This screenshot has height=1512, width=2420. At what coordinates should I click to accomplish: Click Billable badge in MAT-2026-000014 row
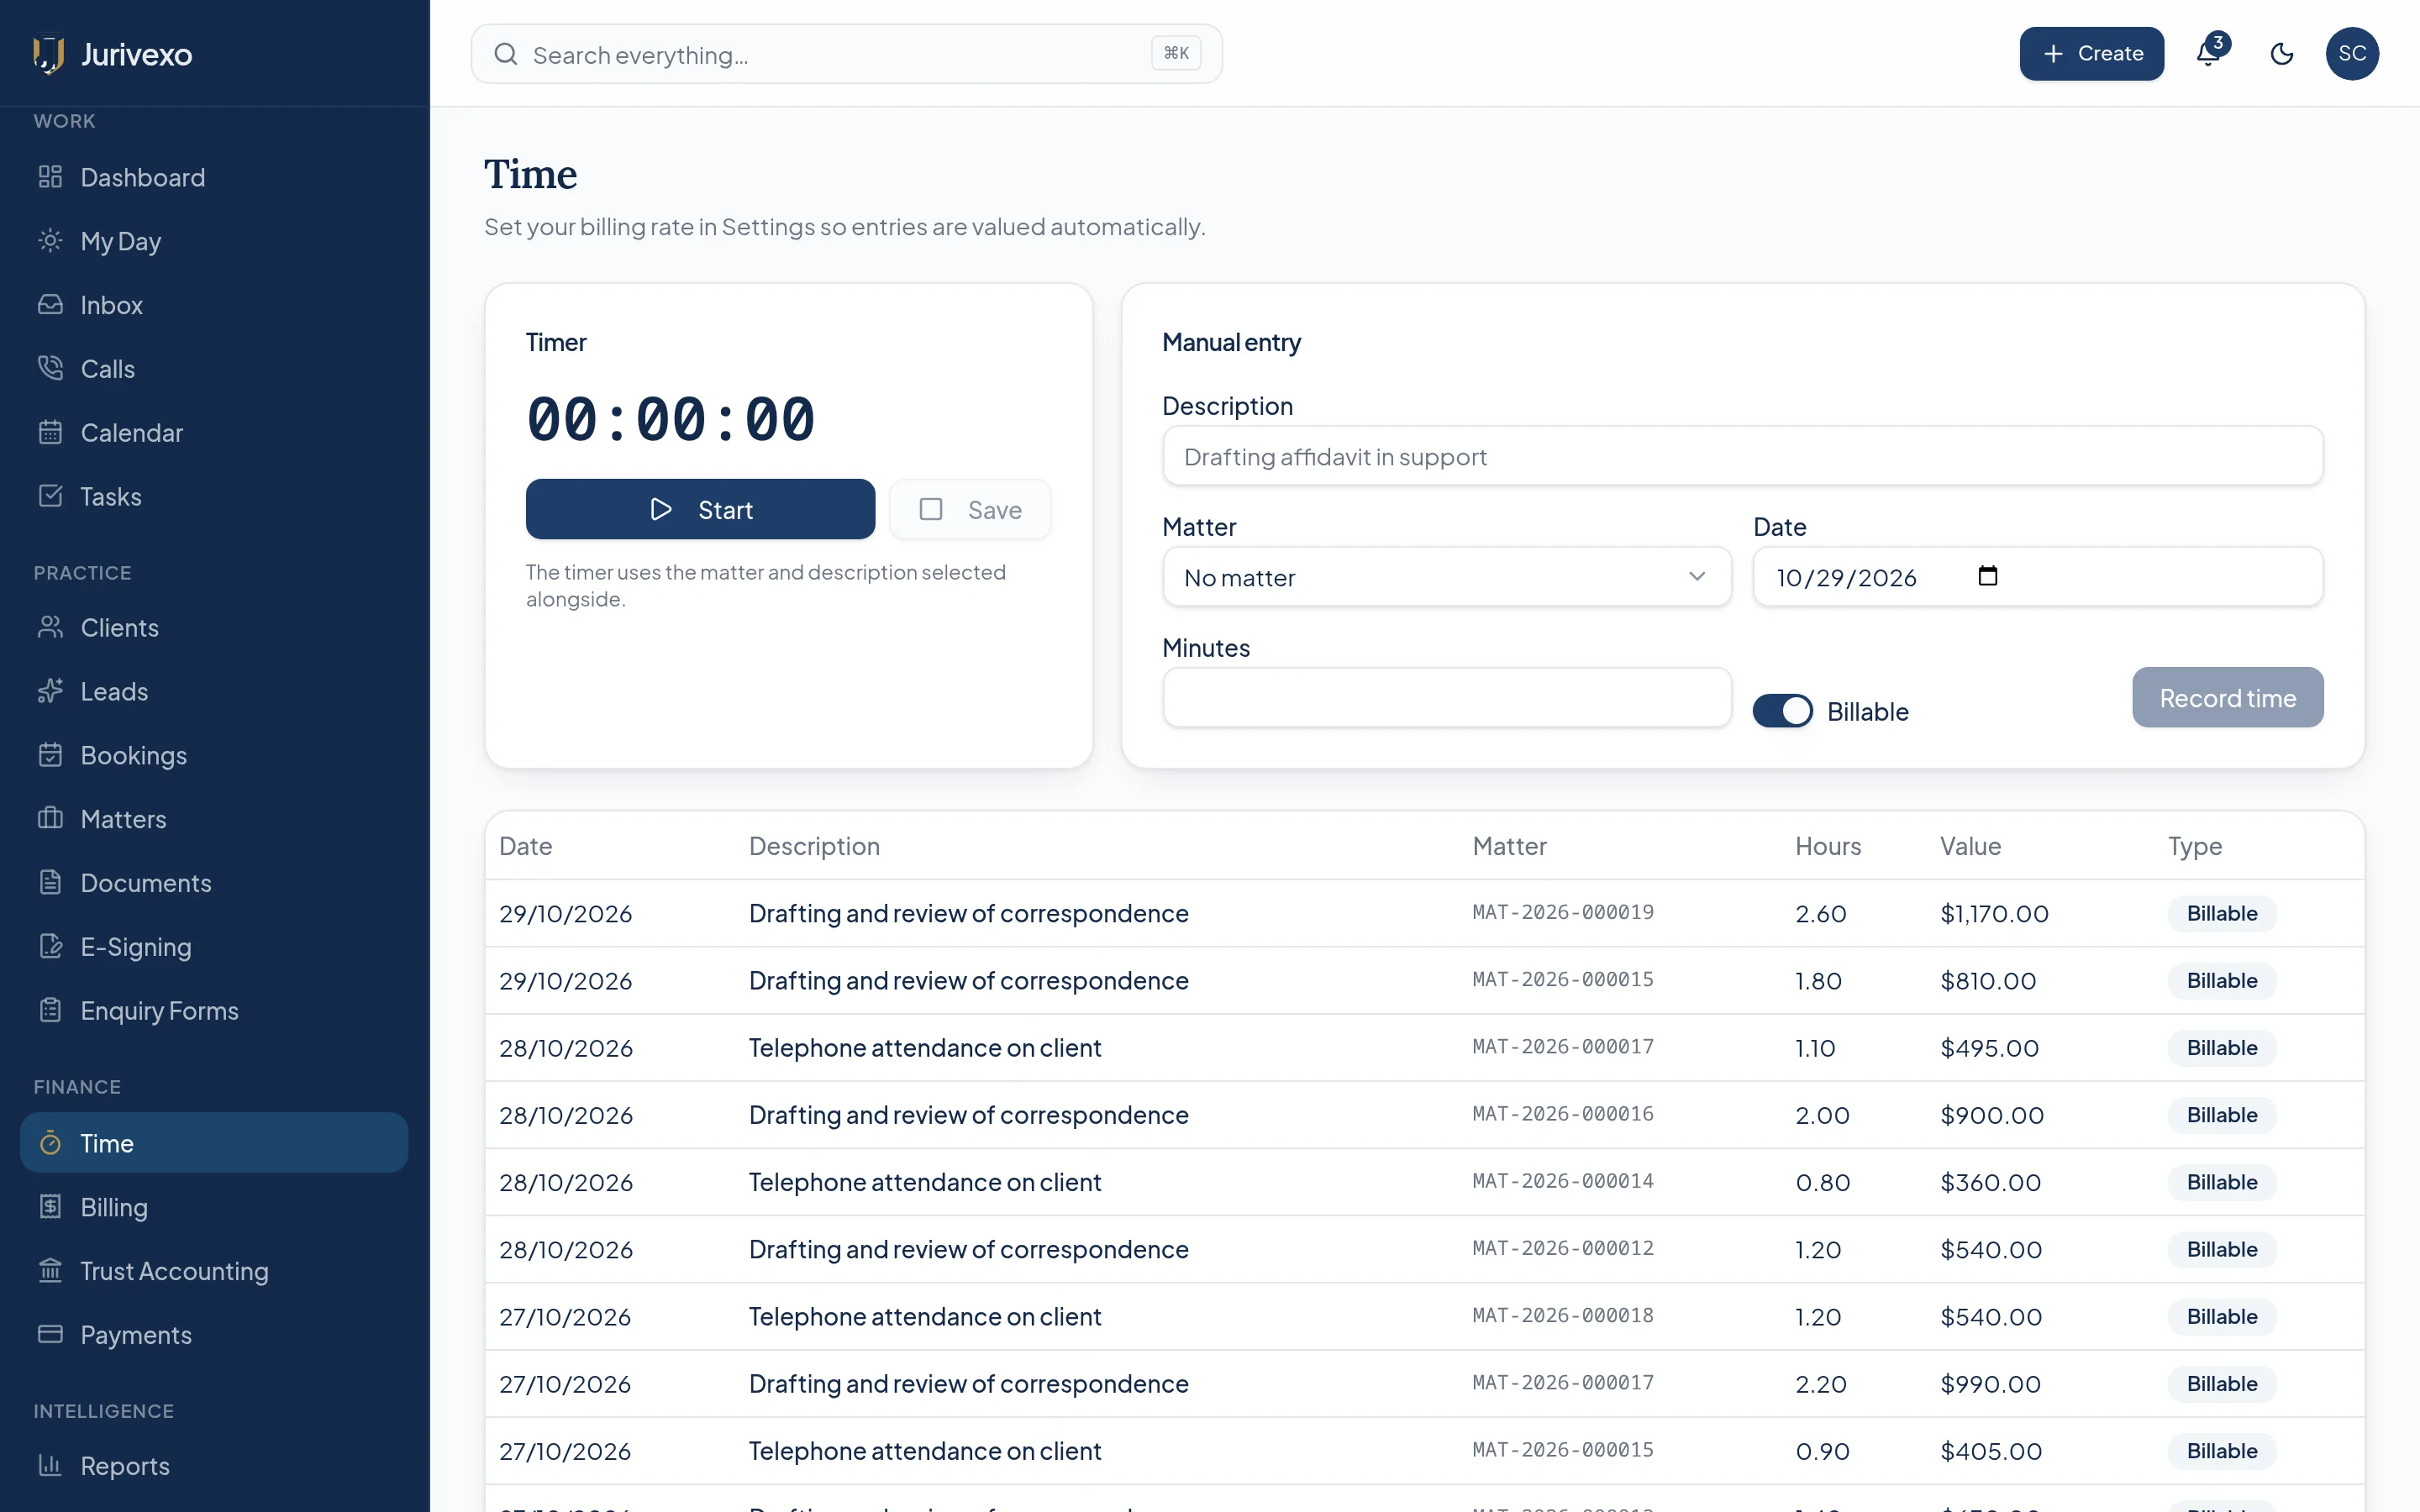pos(2221,1182)
